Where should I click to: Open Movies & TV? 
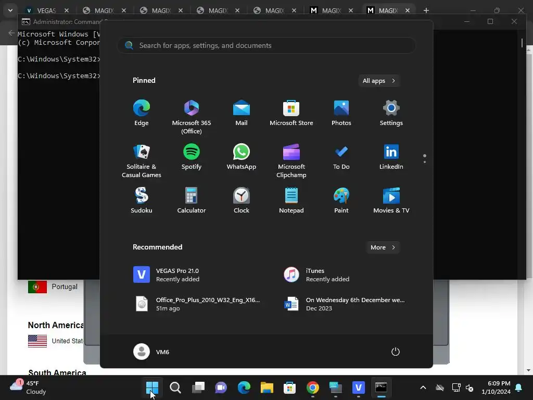click(x=391, y=201)
